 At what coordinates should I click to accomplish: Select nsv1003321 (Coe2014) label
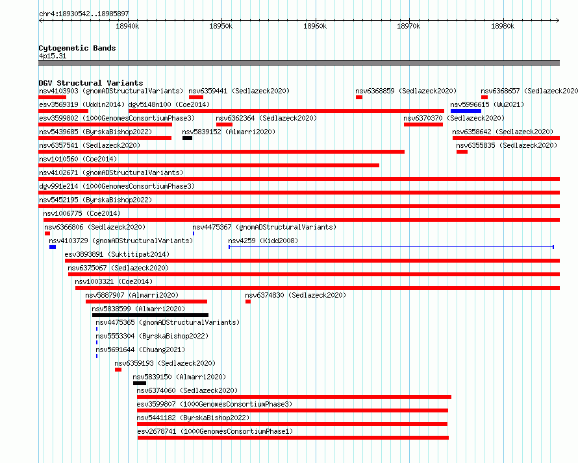(114, 281)
